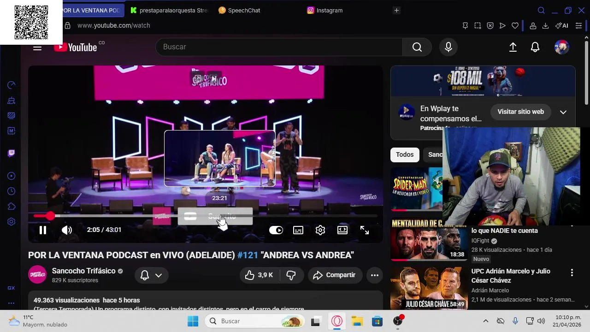Open Twitch in Opera GX sidebar
This screenshot has width=590, height=332.
click(x=12, y=153)
